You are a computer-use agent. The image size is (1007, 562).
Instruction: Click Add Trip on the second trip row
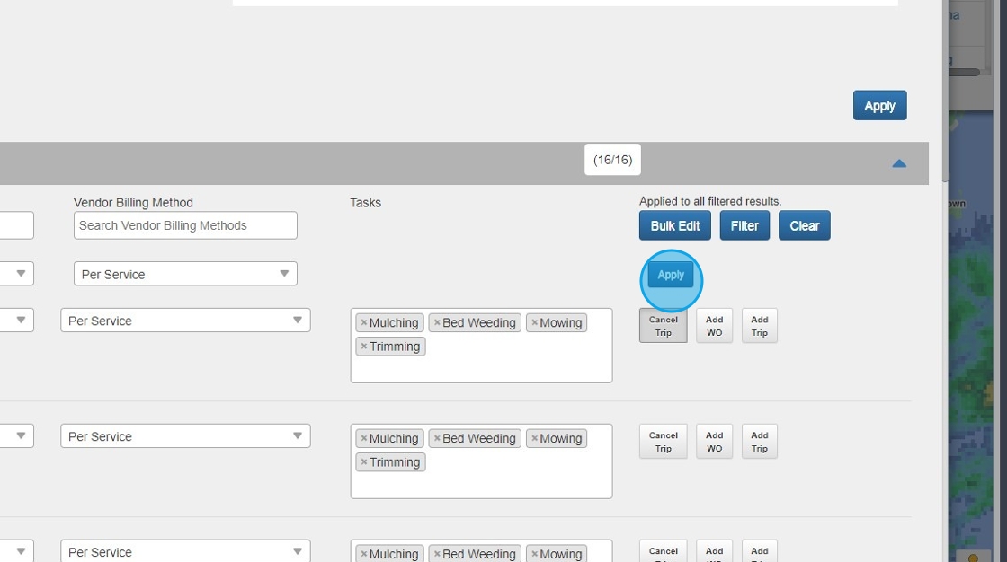(759, 441)
